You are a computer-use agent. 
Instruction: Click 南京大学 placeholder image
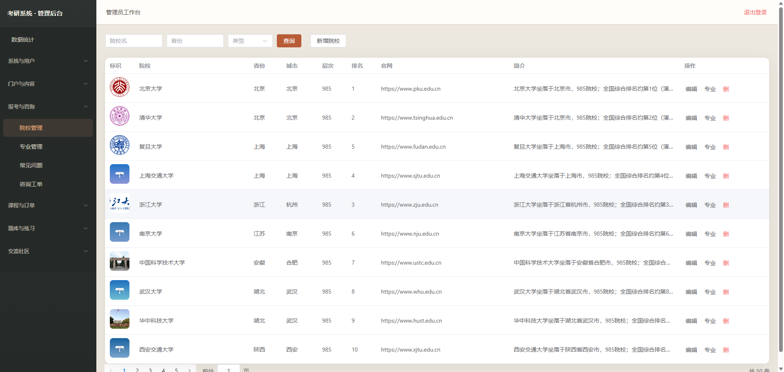coord(120,232)
